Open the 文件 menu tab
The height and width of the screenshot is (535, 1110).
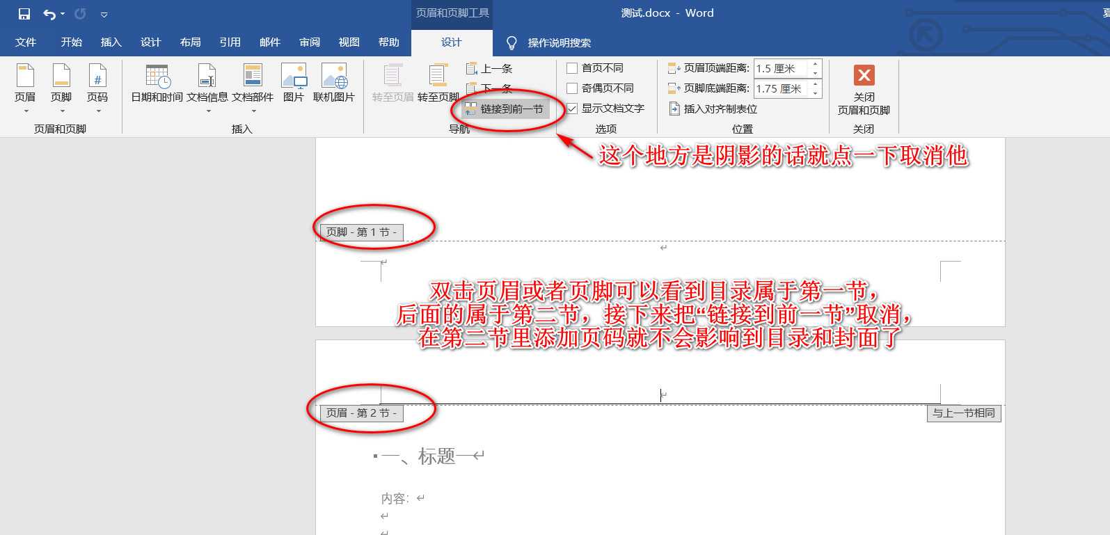(x=26, y=42)
